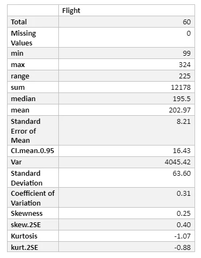This screenshot has height=258, width=201.
Task: Click the Skewness value 0.25
Action: (x=184, y=214)
